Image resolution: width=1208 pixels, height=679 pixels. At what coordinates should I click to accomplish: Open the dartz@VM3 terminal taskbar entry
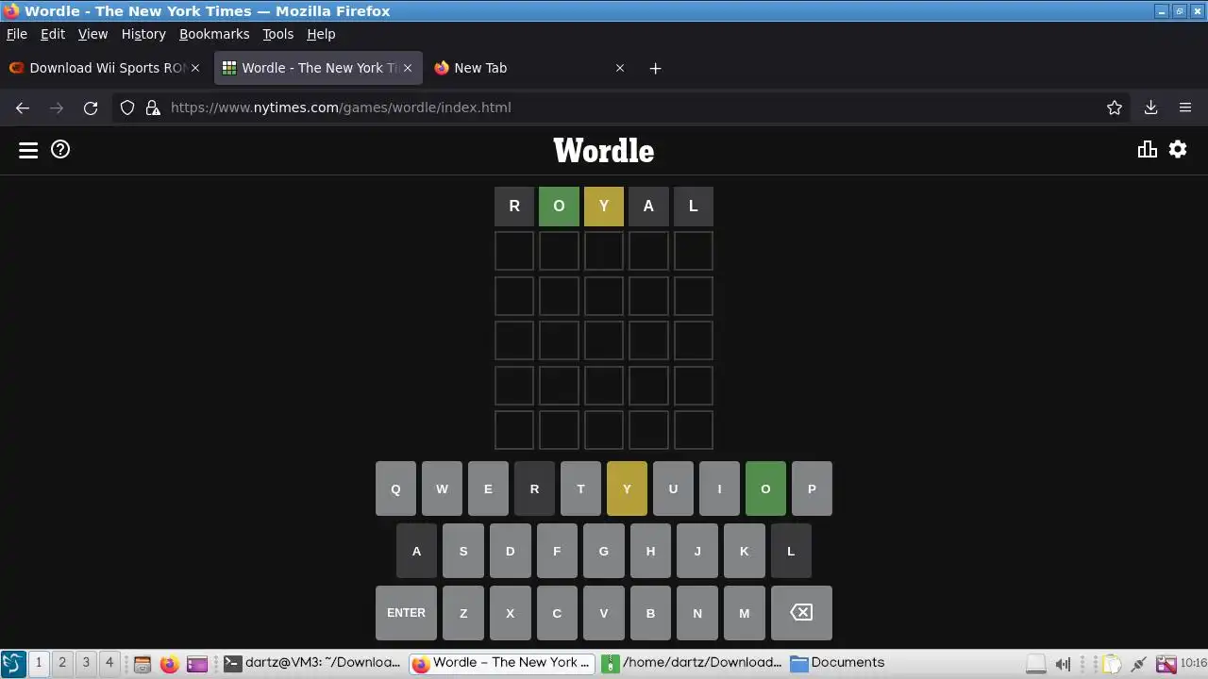click(x=312, y=663)
